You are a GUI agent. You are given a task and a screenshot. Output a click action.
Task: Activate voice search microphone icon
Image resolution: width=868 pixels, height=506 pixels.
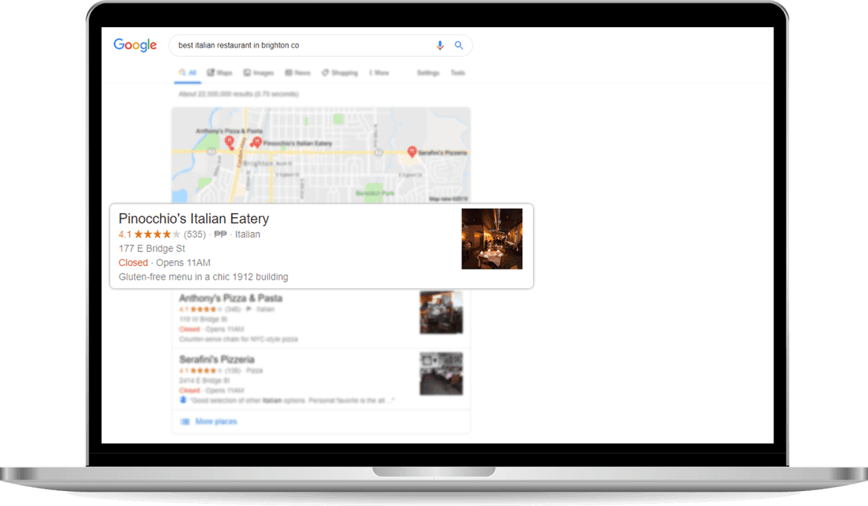click(x=440, y=45)
